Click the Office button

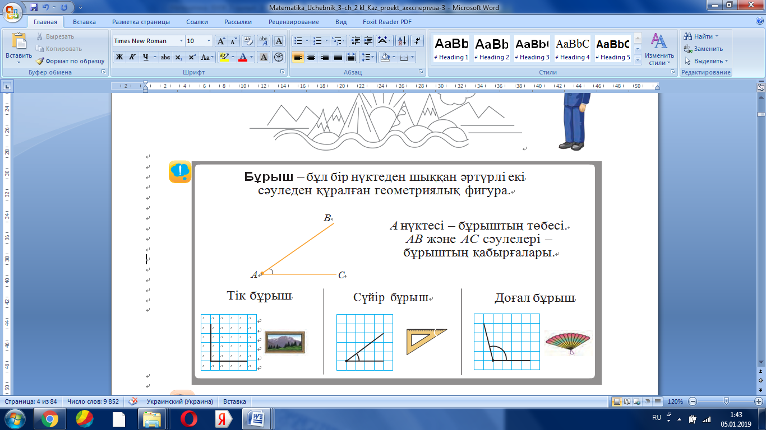[x=12, y=11]
